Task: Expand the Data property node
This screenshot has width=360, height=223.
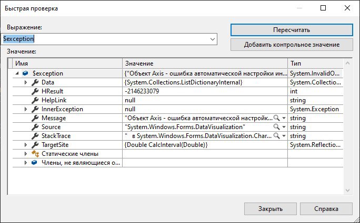Action: (26, 82)
